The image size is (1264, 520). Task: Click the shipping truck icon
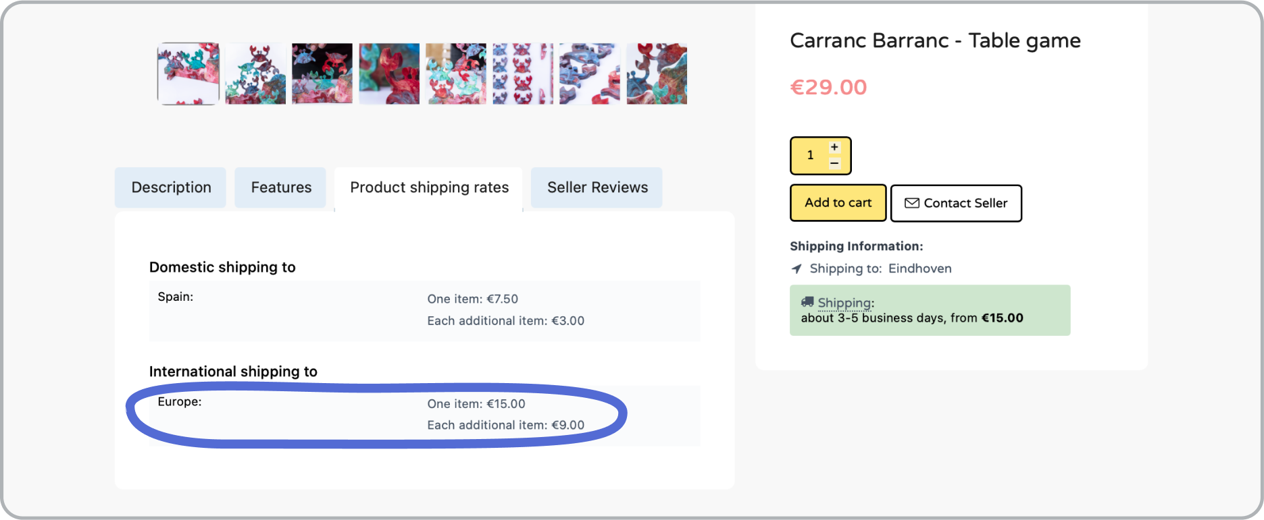point(807,301)
